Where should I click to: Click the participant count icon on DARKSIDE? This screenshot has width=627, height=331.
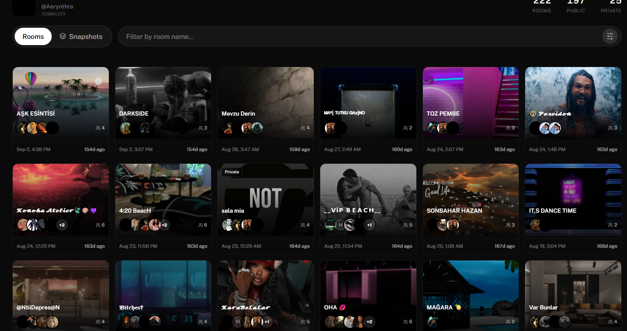click(x=201, y=128)
